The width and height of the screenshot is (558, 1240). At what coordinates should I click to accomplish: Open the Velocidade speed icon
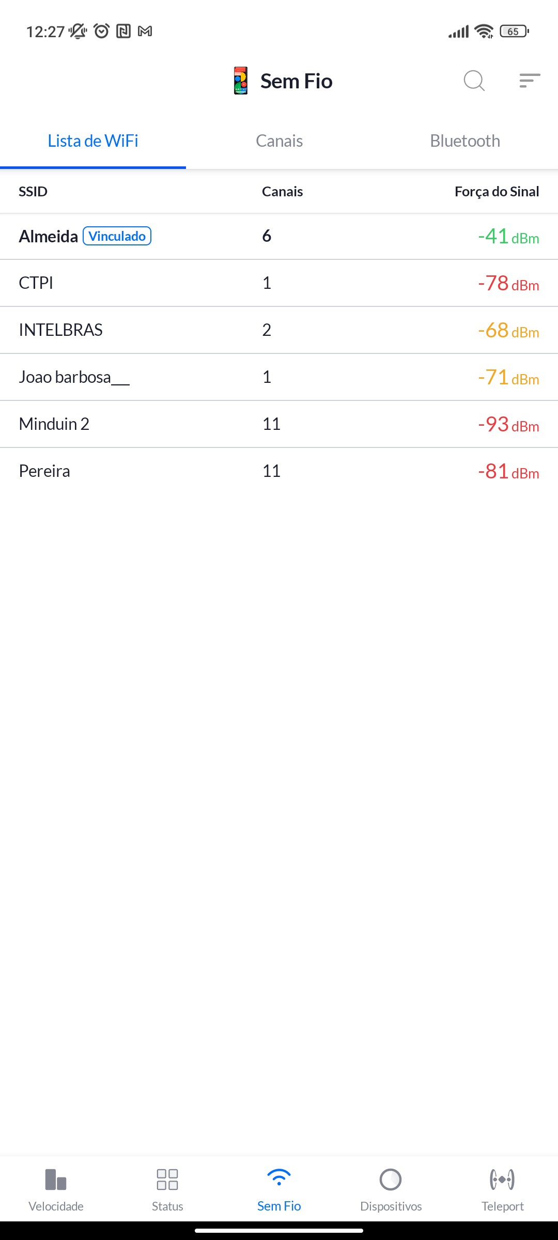tap(56, 1180)
